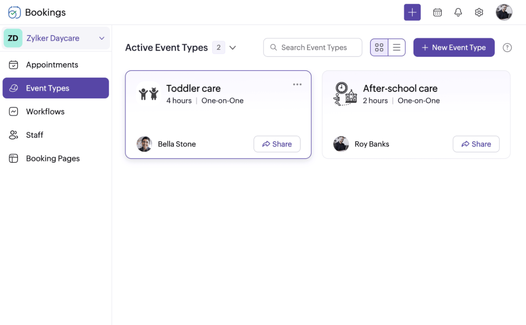Click the Bookings logo icon
The height and width of the screenshot is (325, 526).
click(x=14, y=13)
